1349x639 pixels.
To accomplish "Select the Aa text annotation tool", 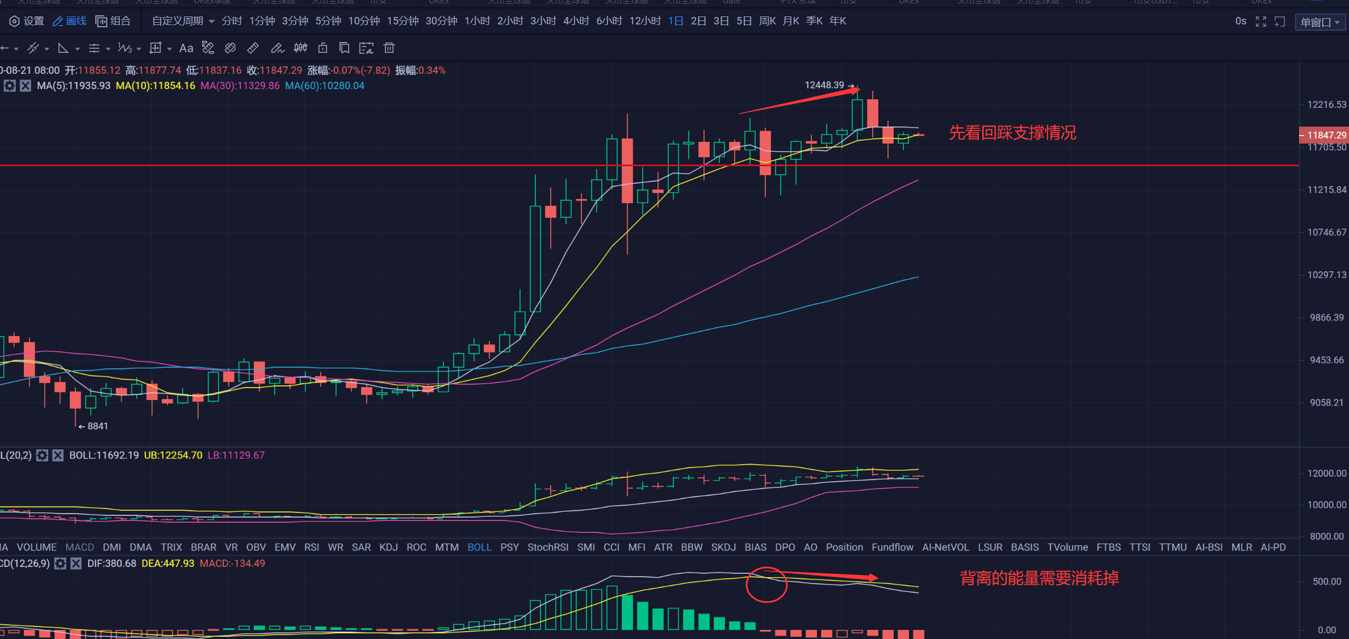I will click(186, 48).
